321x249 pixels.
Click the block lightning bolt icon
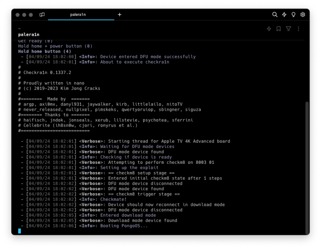coord(269,29)
